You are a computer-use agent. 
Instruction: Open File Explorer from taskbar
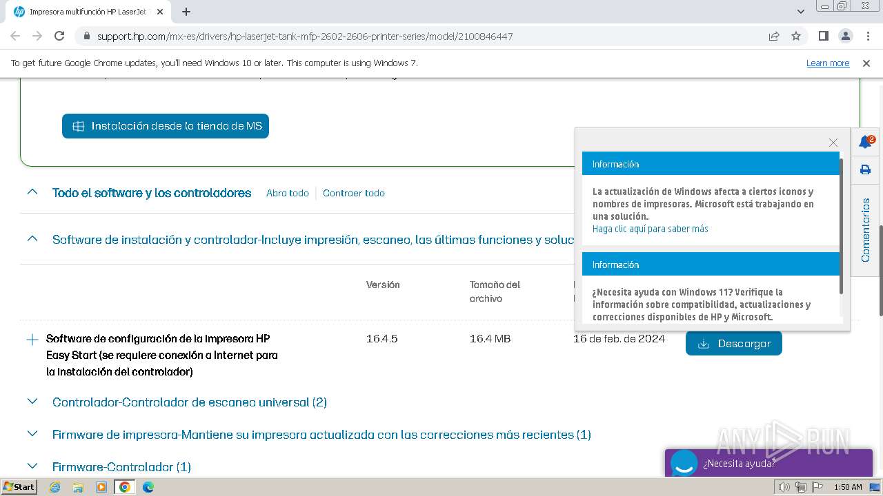pos(78,487)
